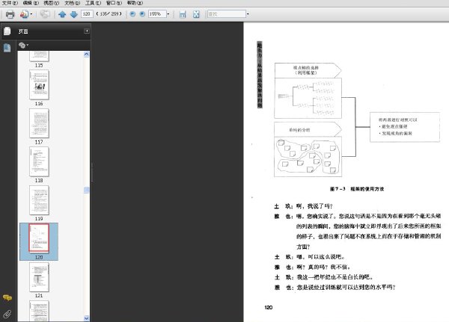Image resolution: width=449 pixels, height=322 pixels.
Task: Open the 视图 (View) menu
Action: (x=51, y=3)
